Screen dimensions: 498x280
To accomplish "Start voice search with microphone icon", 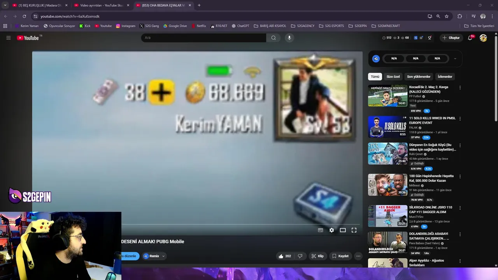I will coord(289,38).
